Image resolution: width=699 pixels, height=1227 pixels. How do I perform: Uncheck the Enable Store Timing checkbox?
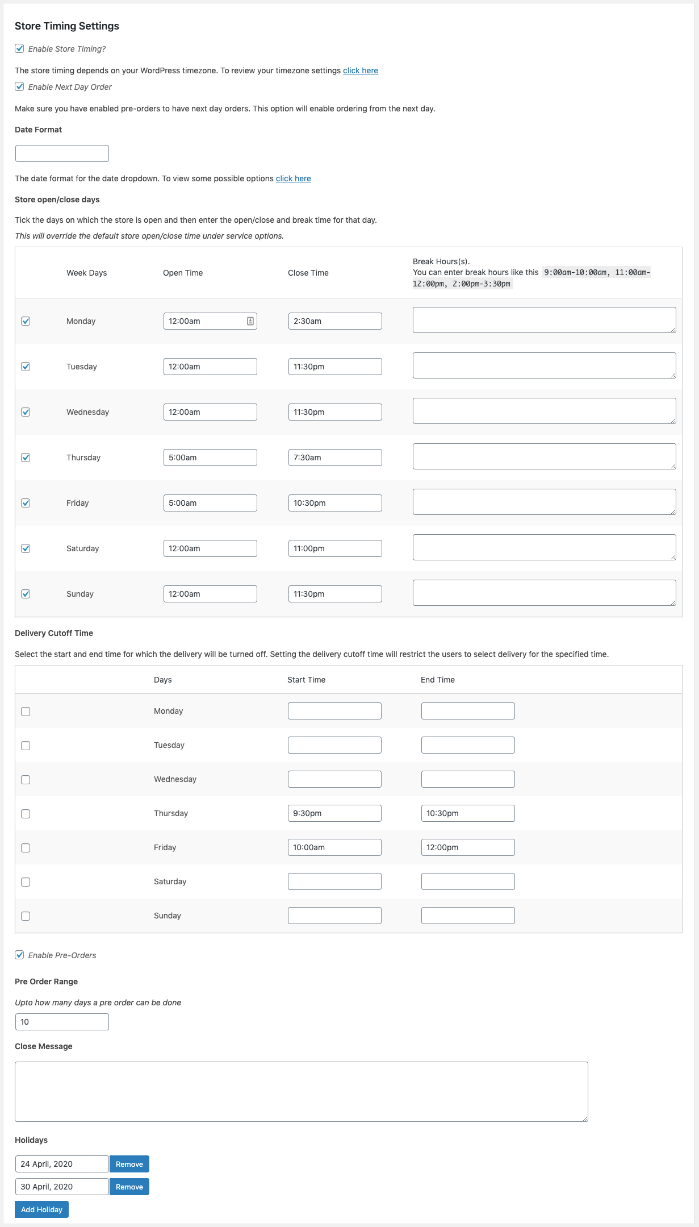(20, 49)
